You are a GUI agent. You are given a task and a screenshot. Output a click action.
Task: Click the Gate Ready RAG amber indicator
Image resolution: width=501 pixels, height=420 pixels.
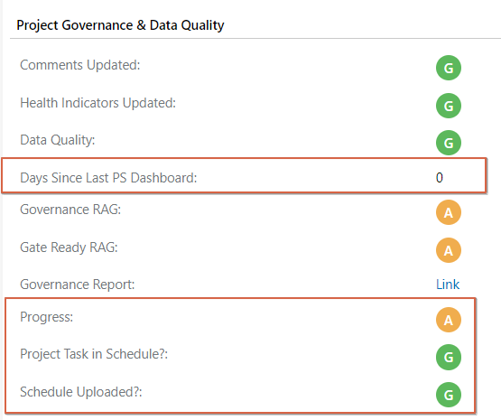point(449,250)
